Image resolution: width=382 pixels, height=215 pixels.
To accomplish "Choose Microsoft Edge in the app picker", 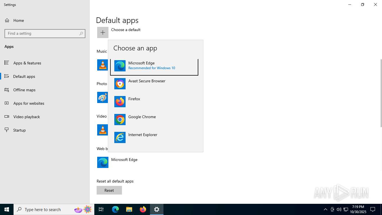I will tap(154, 66).
